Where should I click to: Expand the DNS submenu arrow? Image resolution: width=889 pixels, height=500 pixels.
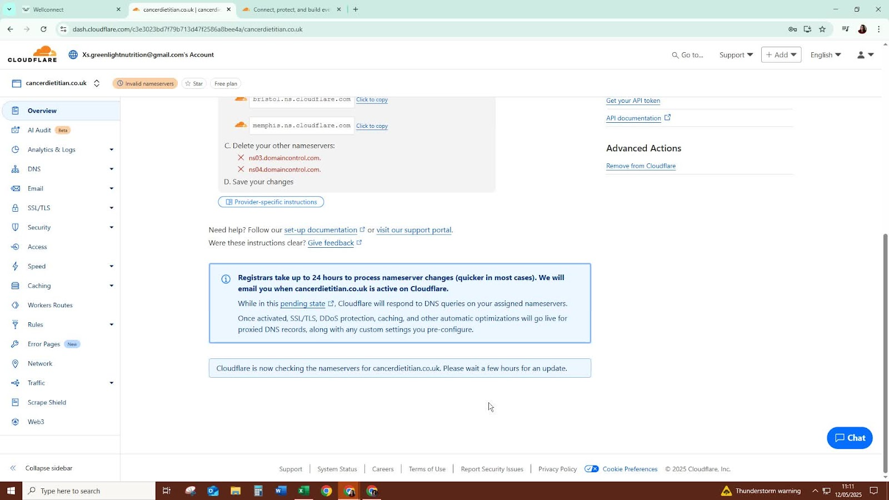click(112, 169)
